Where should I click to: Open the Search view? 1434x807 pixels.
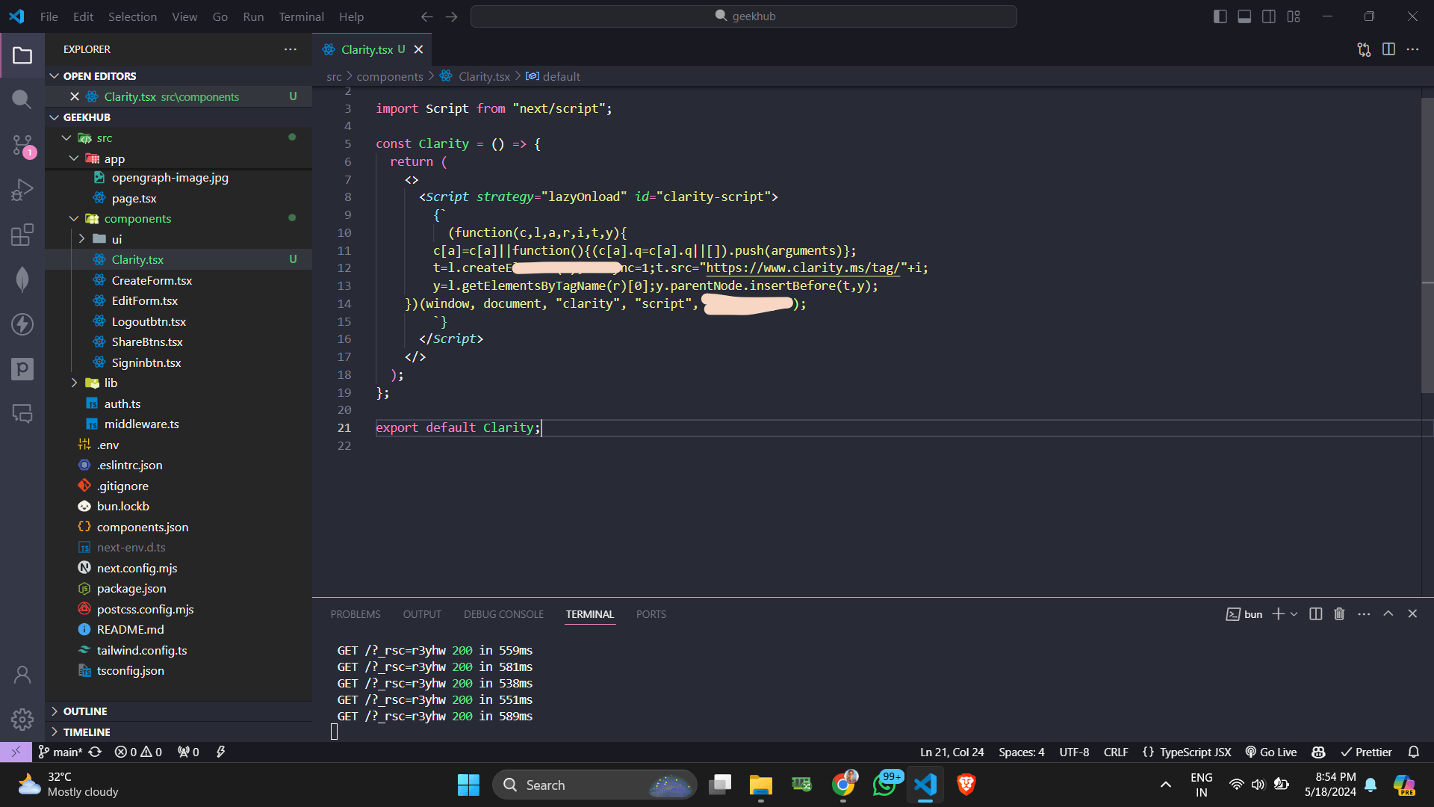pyautogui.click(x=22, y=99)
